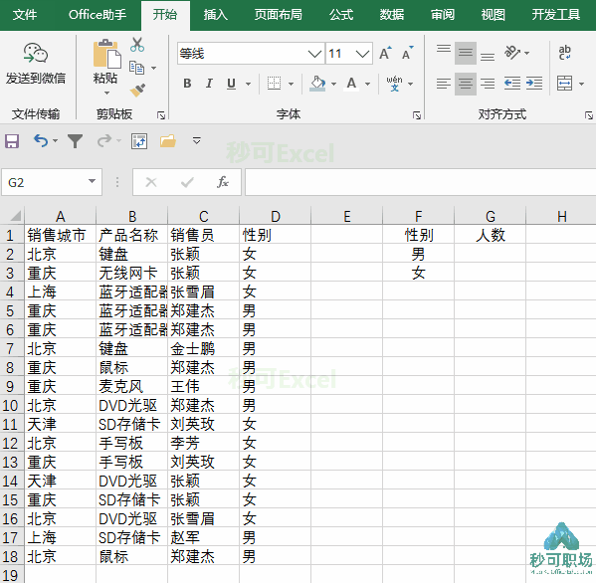
Task: Increase indent
Action: click(x=534, y=84)
